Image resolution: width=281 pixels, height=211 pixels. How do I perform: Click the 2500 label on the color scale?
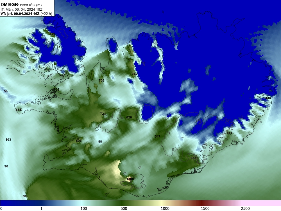tap(245, 208)
